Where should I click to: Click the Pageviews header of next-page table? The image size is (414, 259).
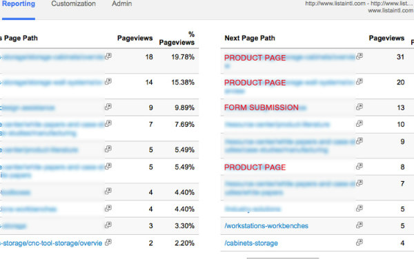point(386,38)
